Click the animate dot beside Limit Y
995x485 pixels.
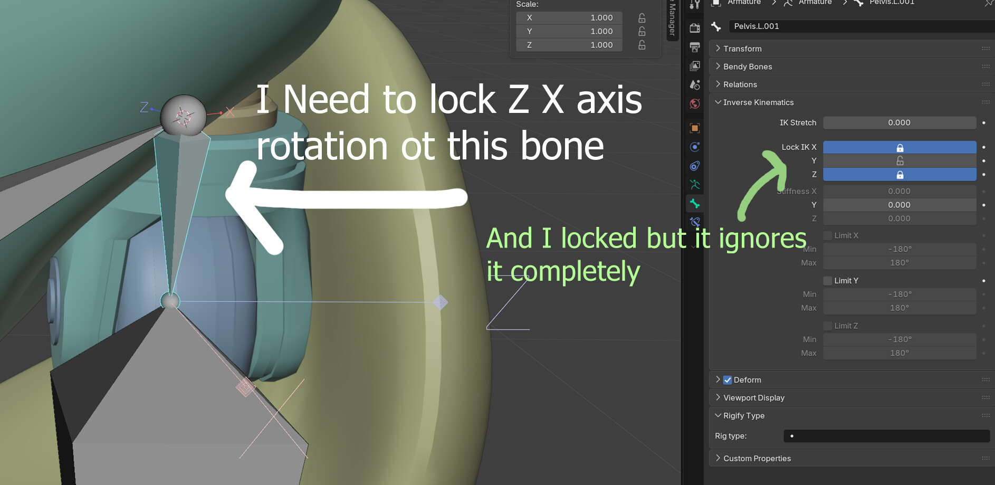[984, 281]
